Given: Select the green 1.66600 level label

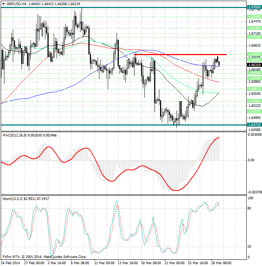Looking at the screenshot, I should coord(254,54).
